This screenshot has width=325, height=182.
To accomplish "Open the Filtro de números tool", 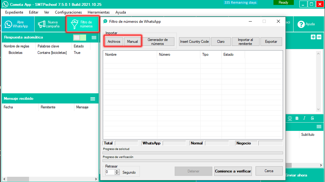I will pyautogui.click(x=82, y=24).
